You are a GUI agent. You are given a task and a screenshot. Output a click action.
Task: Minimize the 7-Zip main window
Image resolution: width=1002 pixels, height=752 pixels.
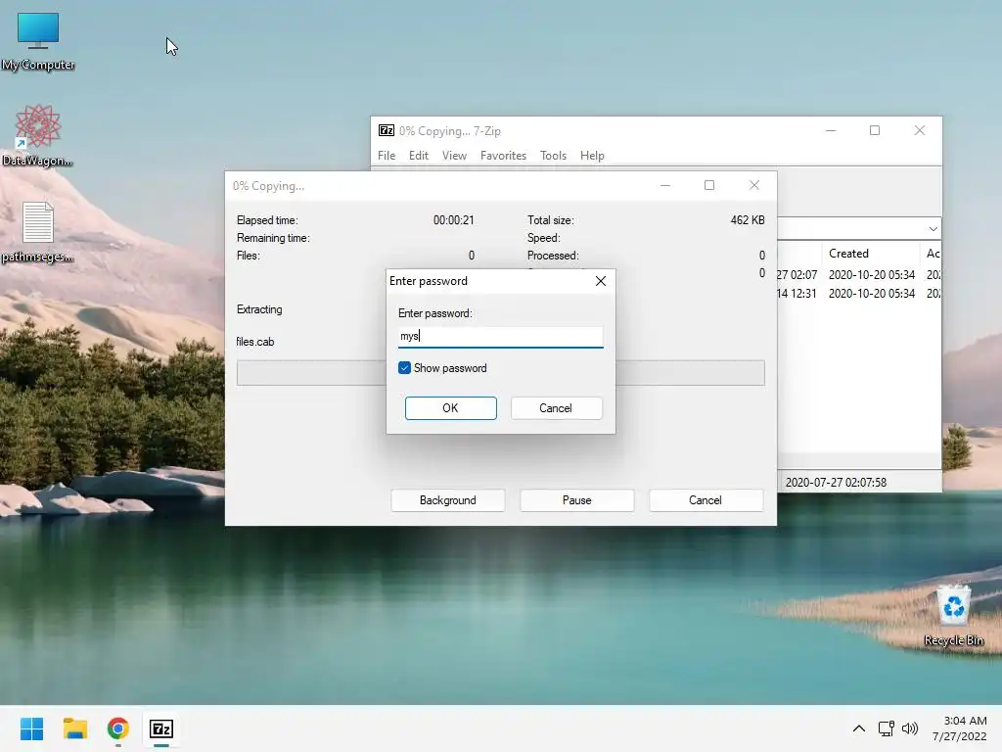tap(831, 130)
